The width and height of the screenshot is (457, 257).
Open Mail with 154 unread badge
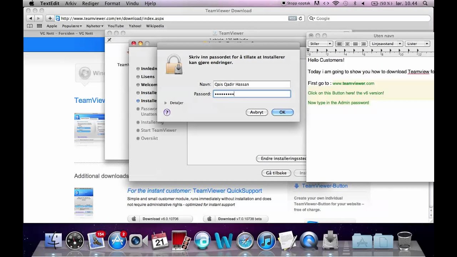click(96, 241)
